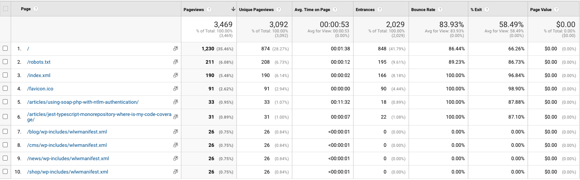Open /robots.txt page in new window icon
580x180 pixels.
click(176, 62)
